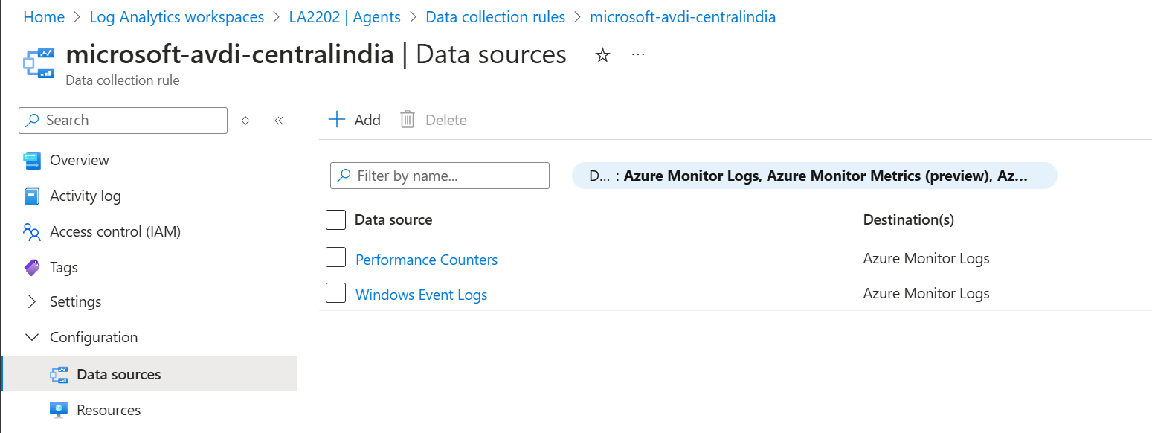Click the favorite star icon

coord(603,55)
